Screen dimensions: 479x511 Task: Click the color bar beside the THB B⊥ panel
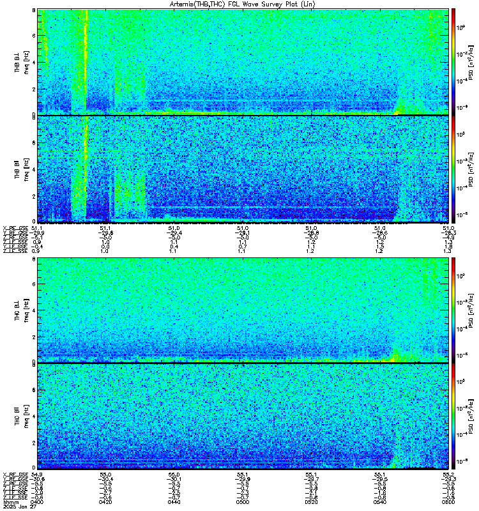[x=453, y=62]
